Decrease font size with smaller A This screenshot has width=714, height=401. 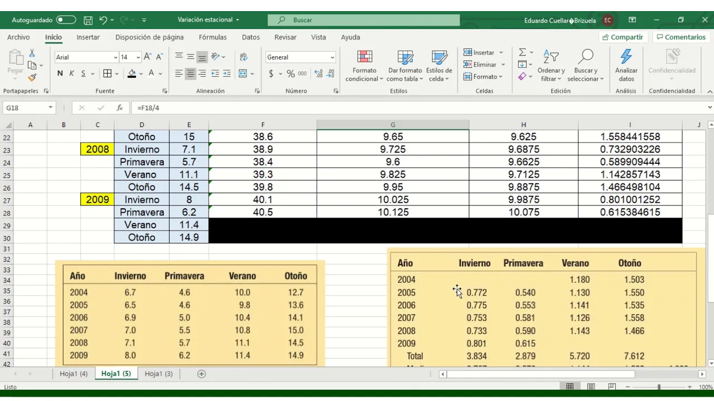(x=159, y=57)
